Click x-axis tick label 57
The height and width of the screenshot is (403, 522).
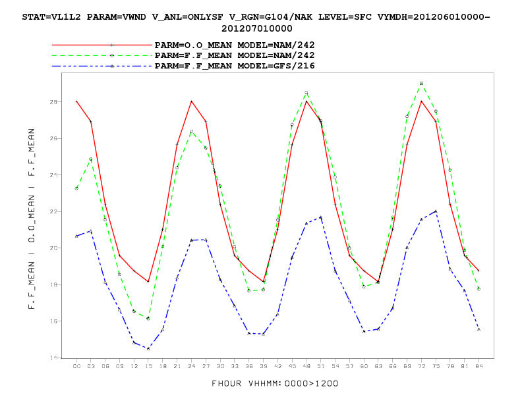[x=349, y=366]
